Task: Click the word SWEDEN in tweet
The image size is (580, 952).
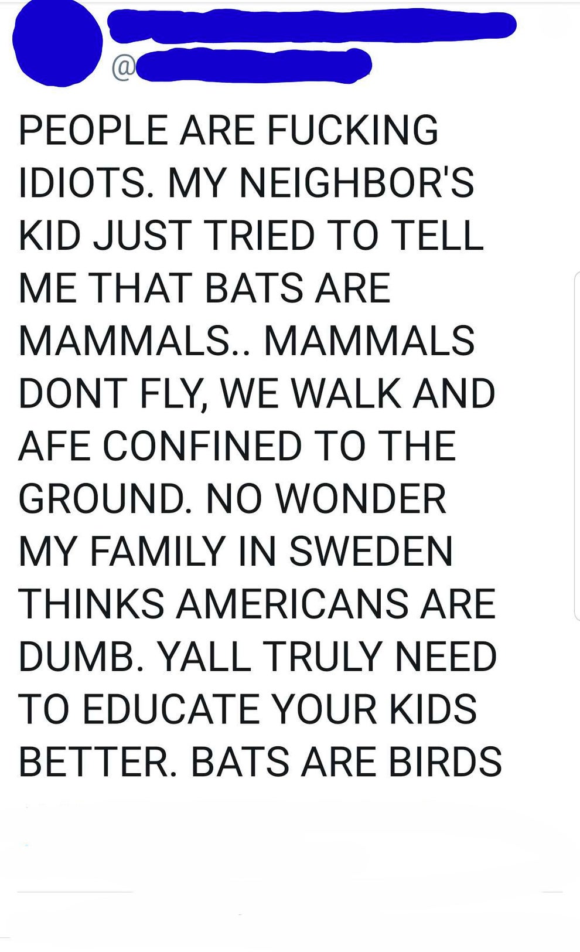Action: pos(371,552)
